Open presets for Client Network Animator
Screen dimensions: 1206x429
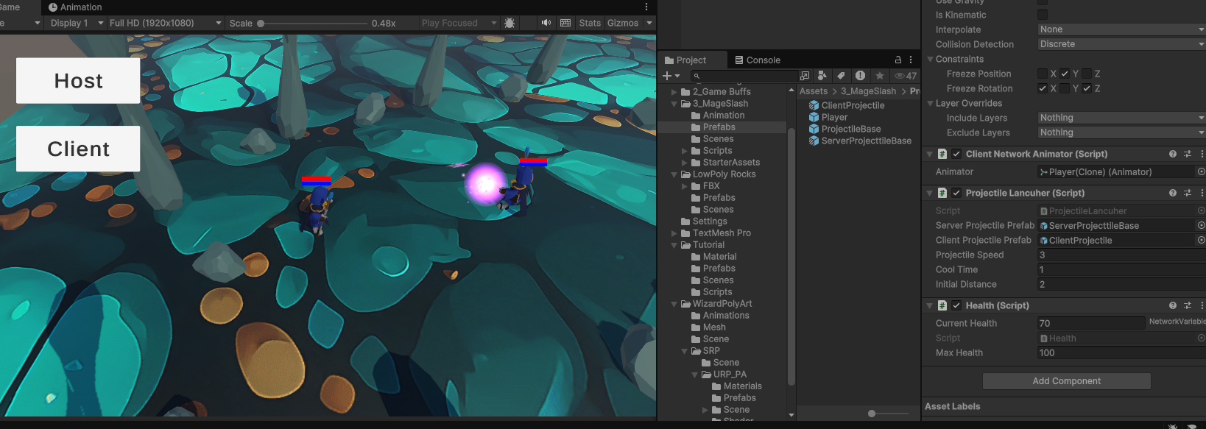click(1188, 154)
